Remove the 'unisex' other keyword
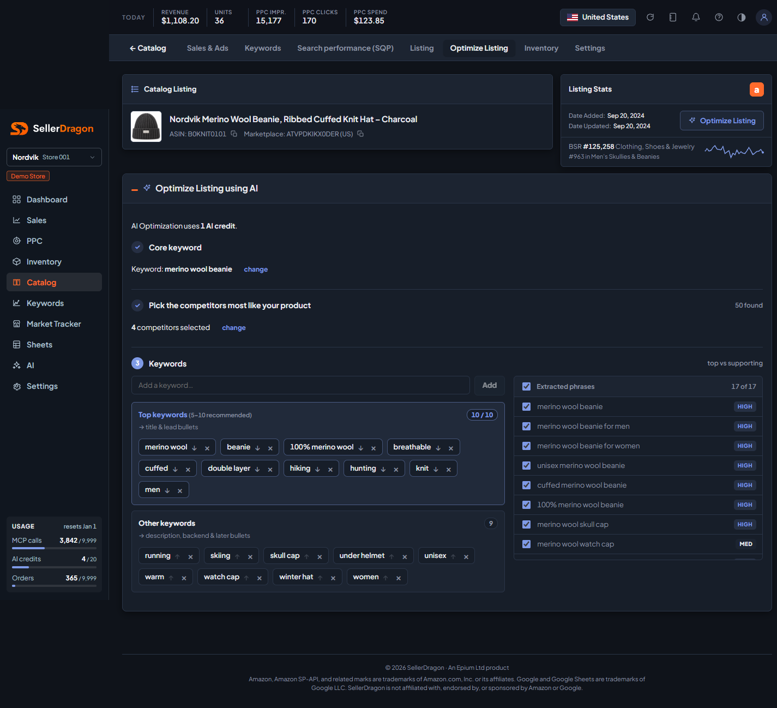 click(466, 556)
